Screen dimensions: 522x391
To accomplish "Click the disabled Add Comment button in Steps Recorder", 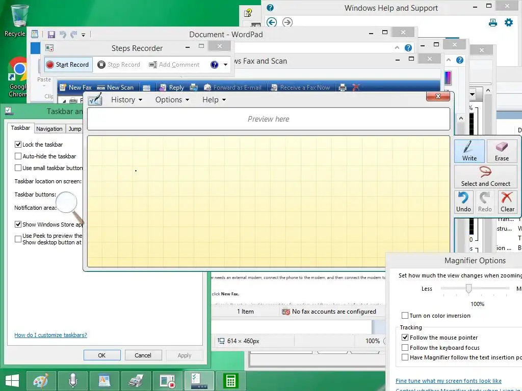I will tap(174, 65).
